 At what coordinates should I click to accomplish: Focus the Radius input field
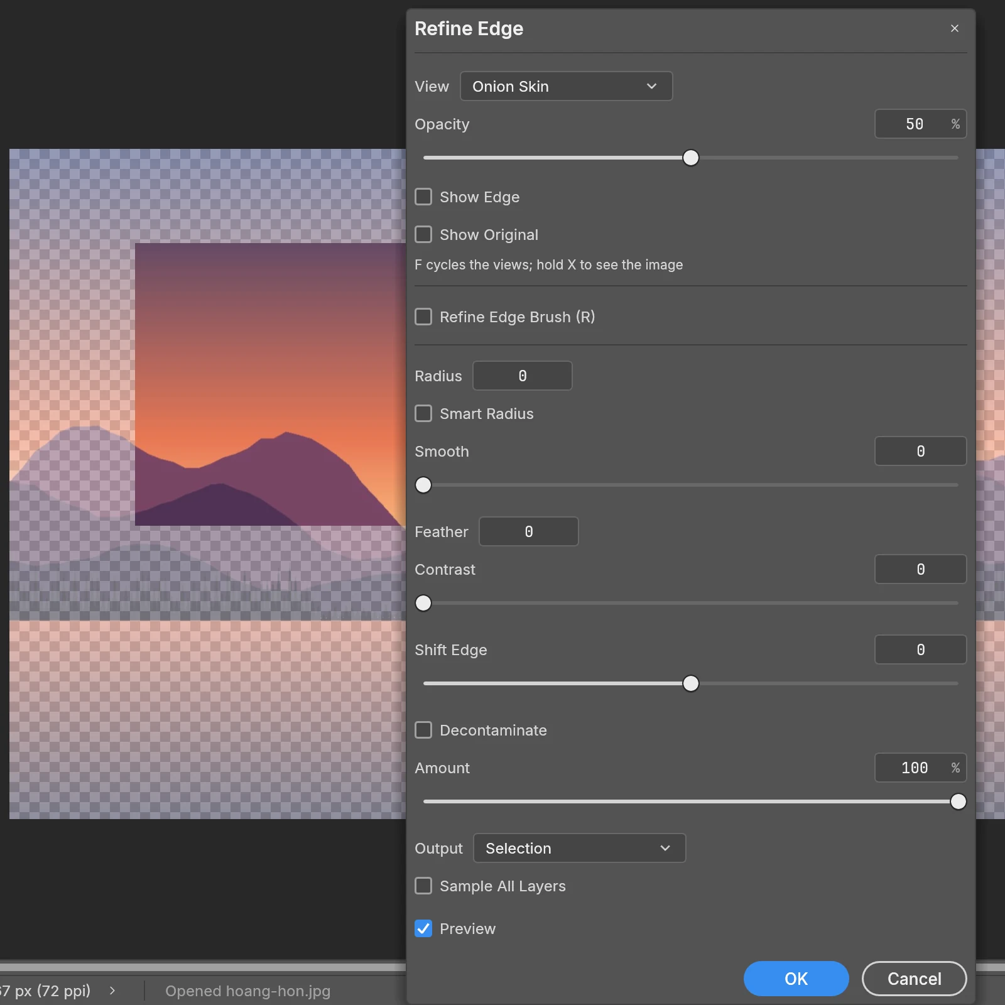[x=523, y=376]
